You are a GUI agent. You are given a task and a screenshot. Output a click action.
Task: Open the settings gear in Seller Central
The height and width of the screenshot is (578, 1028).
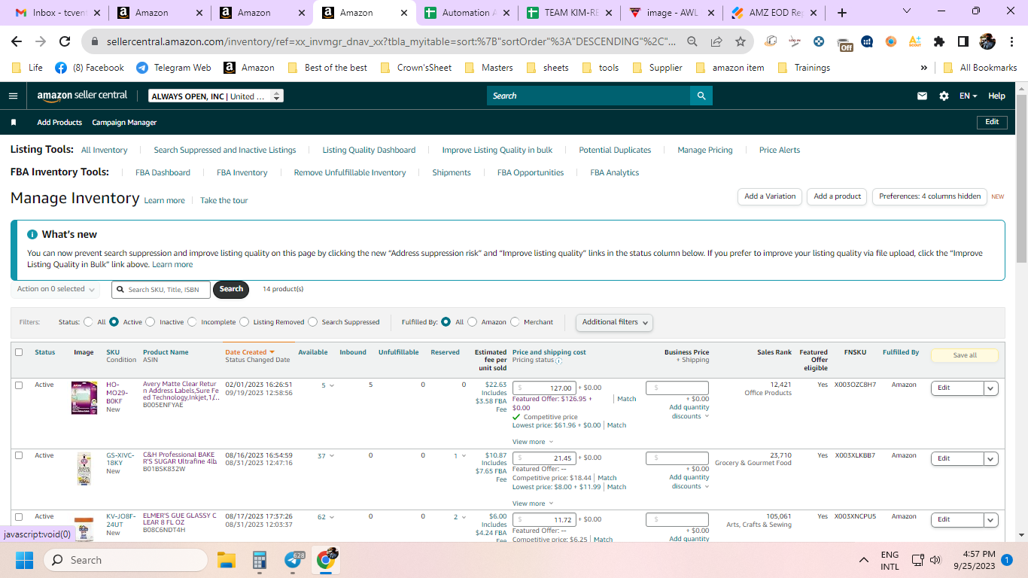click(x=944, y=96)
